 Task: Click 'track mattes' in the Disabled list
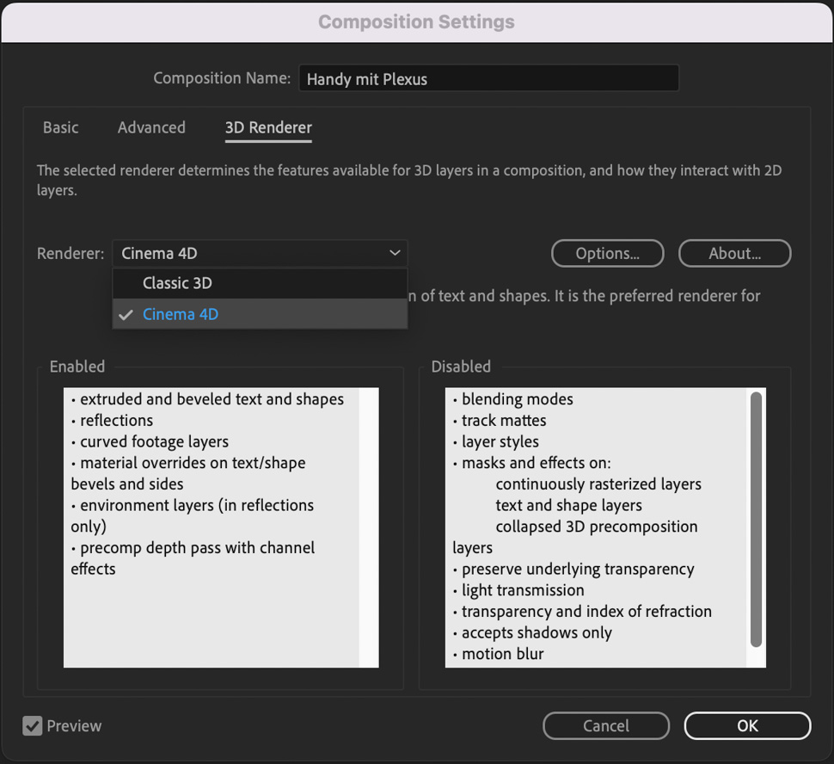pos(504,420)
